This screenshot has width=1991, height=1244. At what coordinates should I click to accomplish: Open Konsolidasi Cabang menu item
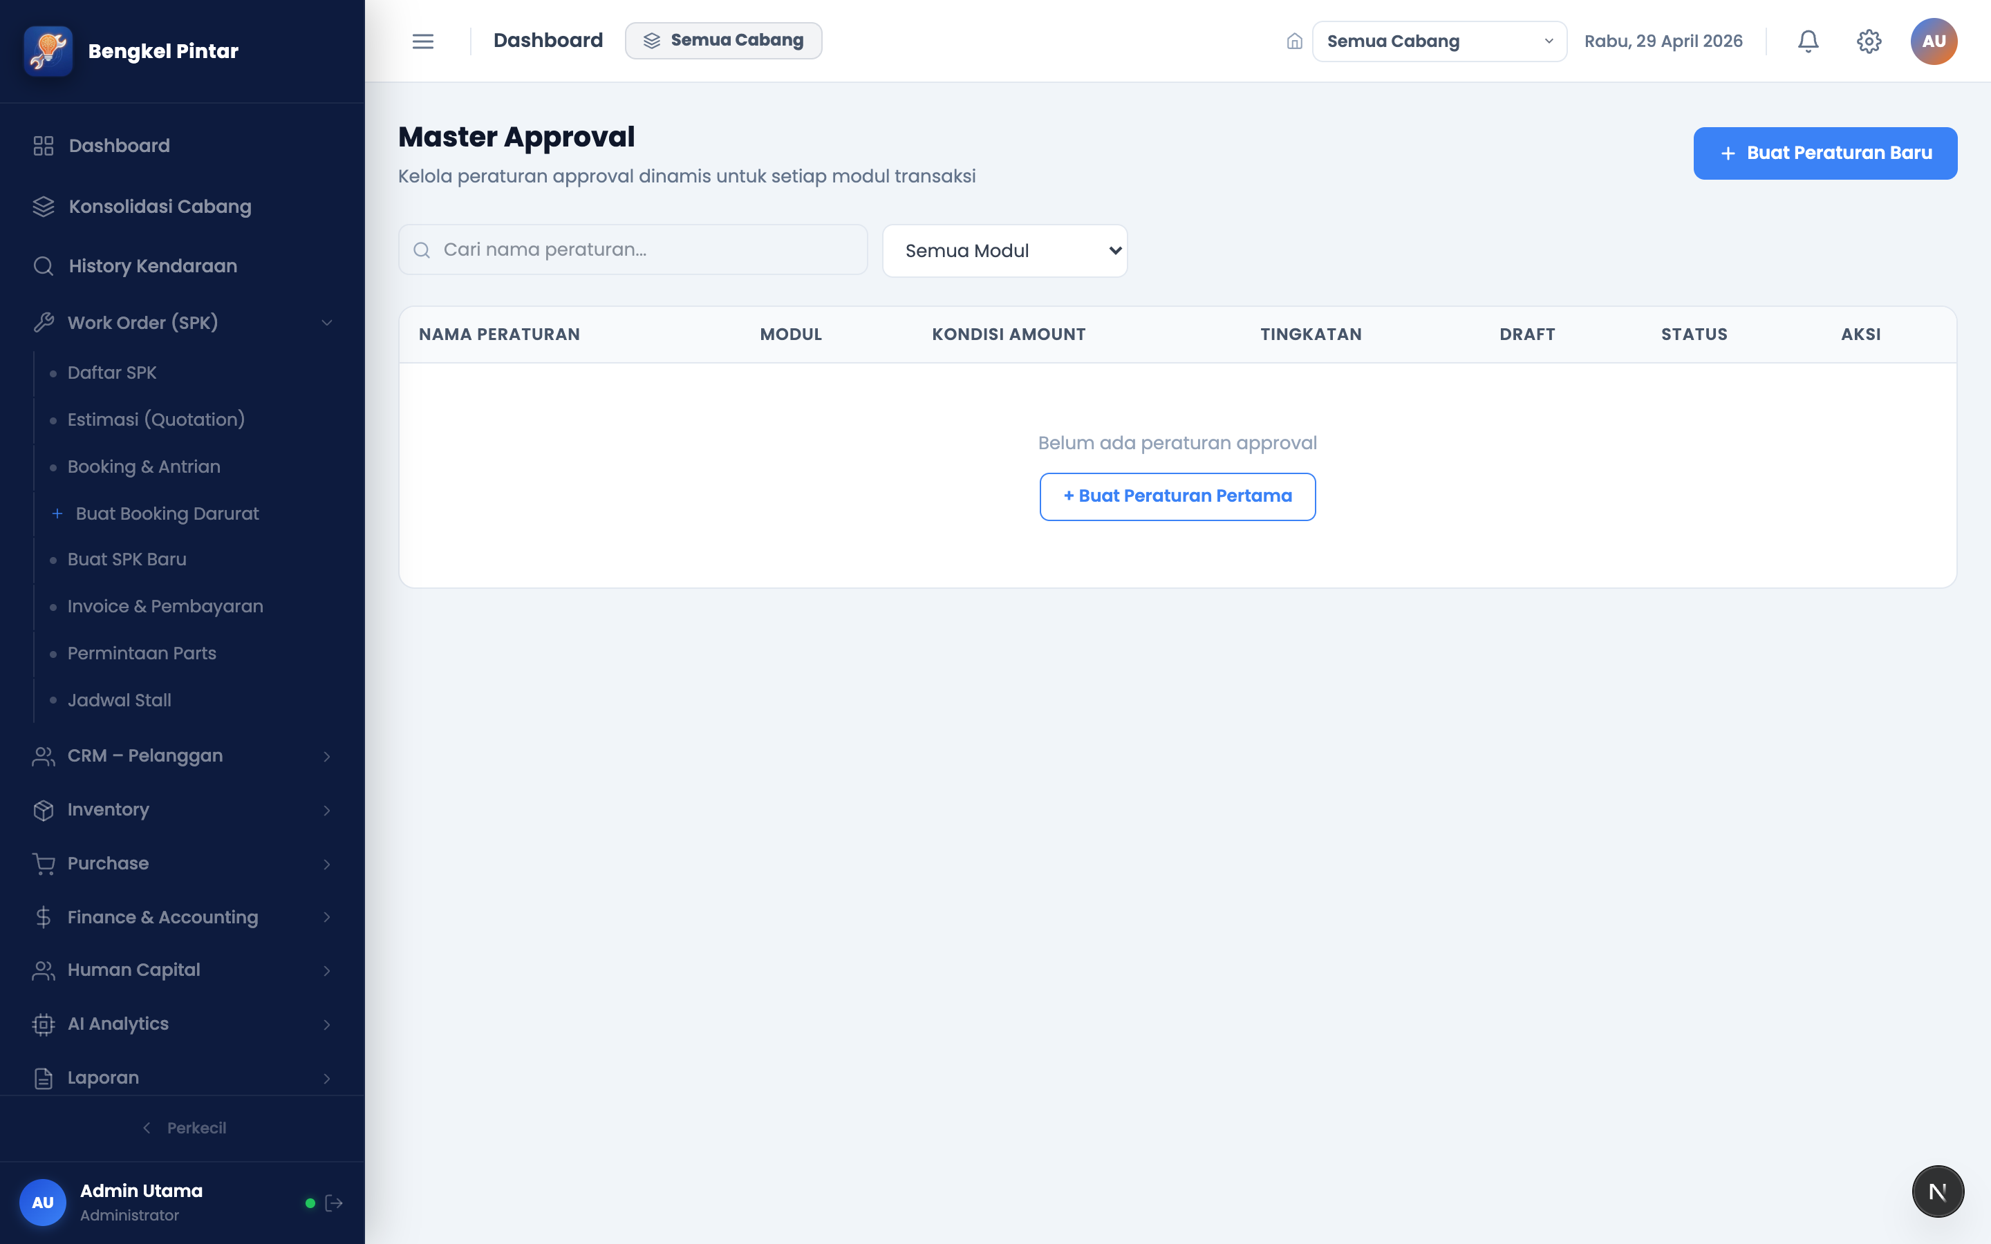click(x=182, y=207)
